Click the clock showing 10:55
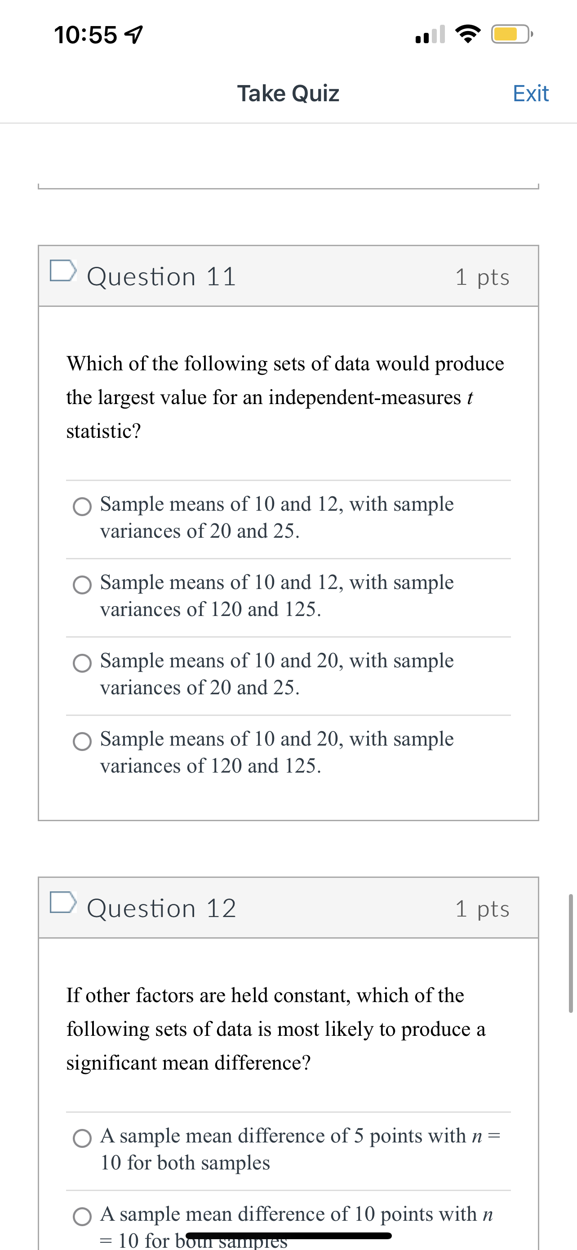The height and width of the screenshot is (1250, 577). point(86,35)
